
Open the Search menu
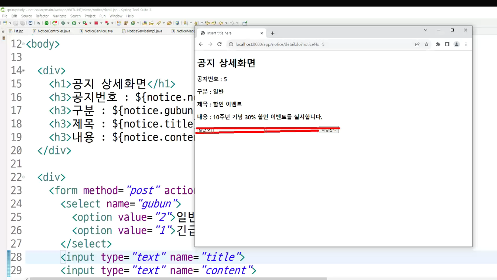[x=76, y=16]
